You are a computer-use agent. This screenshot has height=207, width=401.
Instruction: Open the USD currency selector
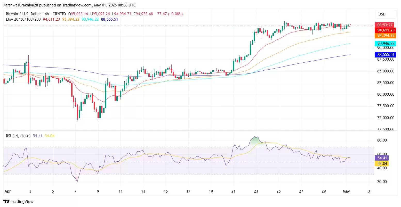tap(382, 14)
